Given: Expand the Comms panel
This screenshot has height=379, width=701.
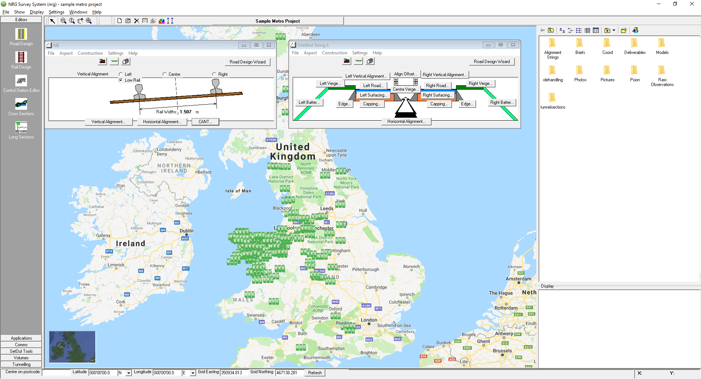Looking at the screenshot, I should pos(21,345).
